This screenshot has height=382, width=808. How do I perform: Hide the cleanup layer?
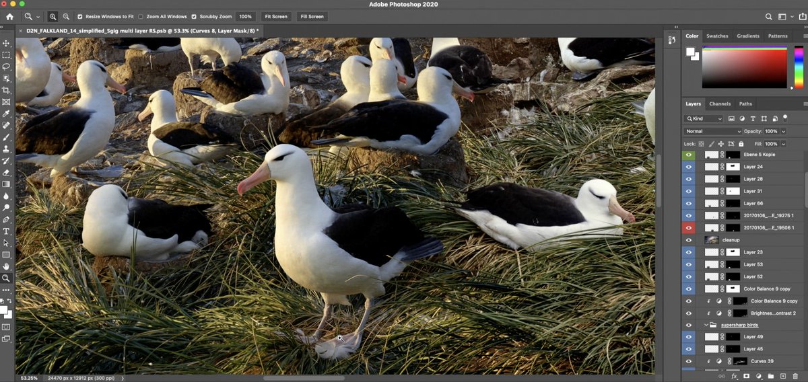(x=688, y=239)
